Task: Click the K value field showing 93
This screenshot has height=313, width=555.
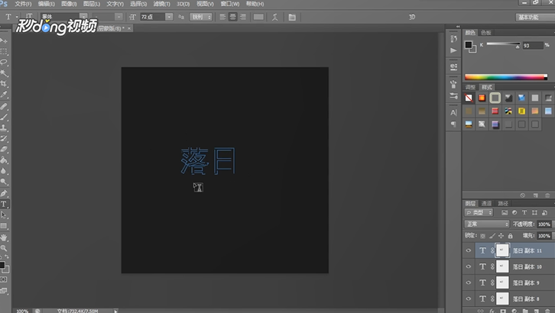Action: (532, 45)
